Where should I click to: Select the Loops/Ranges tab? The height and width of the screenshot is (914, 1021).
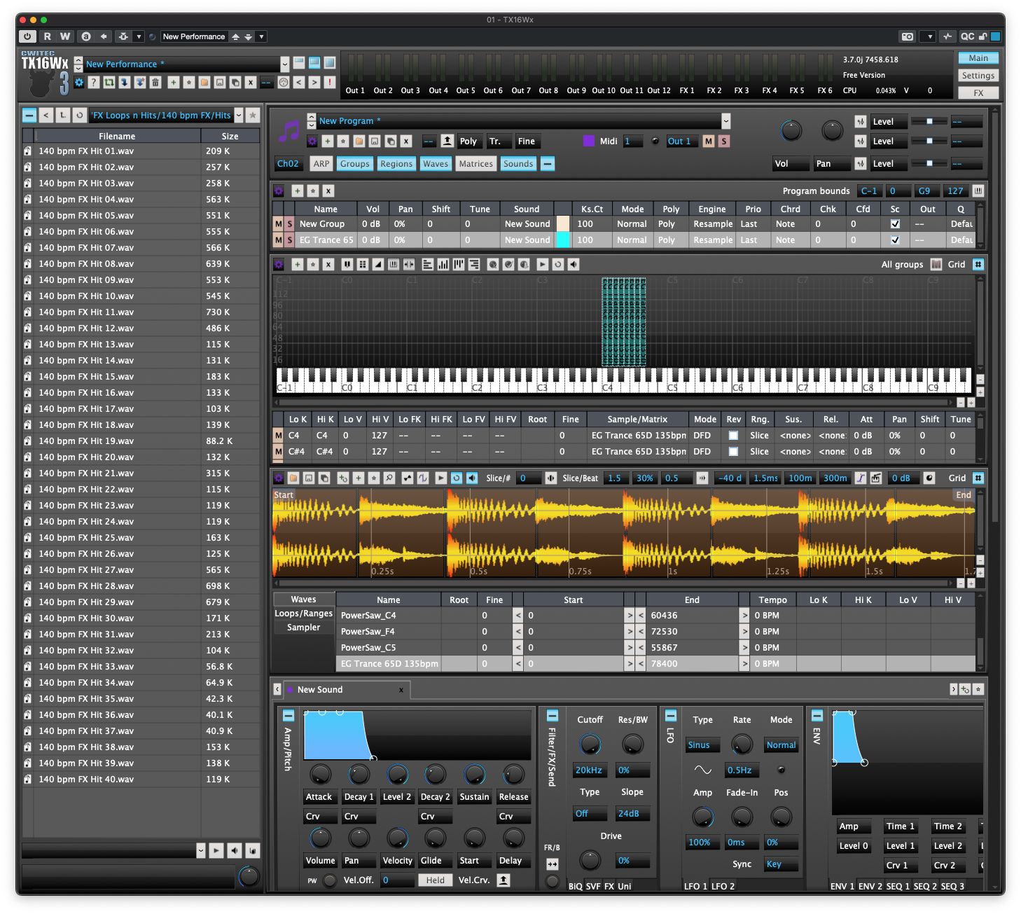tap(303, 614)
